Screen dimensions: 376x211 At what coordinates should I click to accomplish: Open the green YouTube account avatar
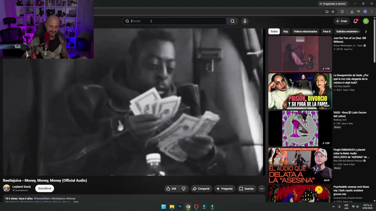[x=366, y=21]
